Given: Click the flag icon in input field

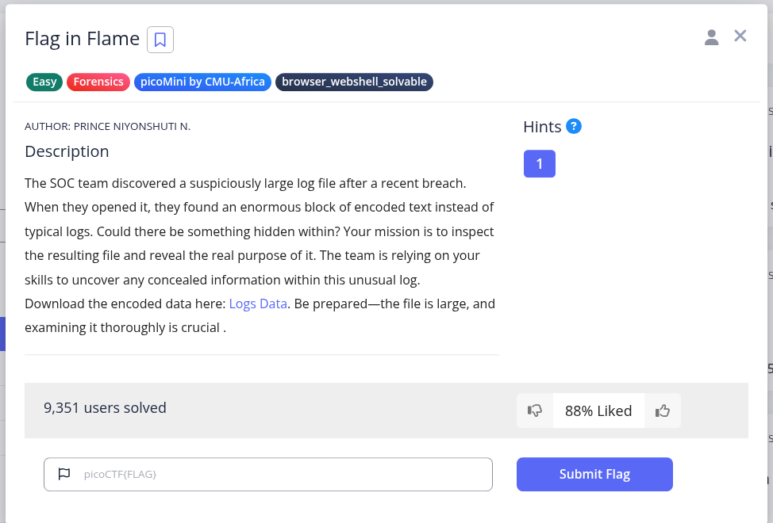Looking at the screenshot, I should [x=64, y=474].
